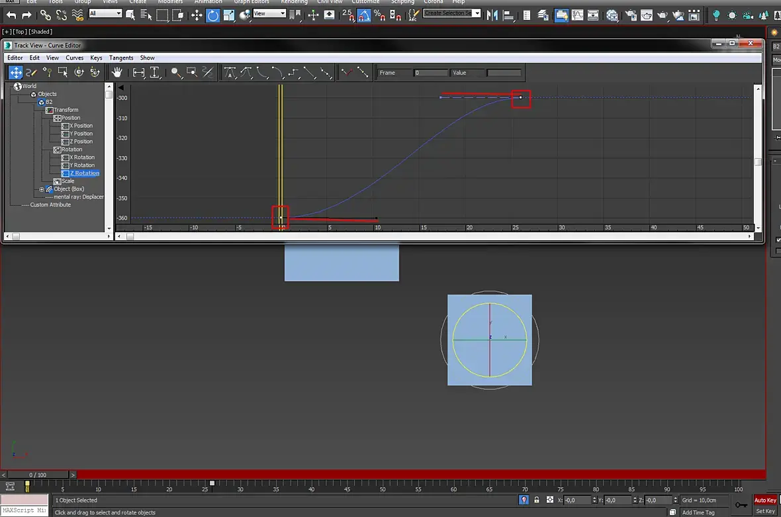Open the Tangents menu
The width and height of the screenshot is (781, 517).
click(x=121, y=58)
